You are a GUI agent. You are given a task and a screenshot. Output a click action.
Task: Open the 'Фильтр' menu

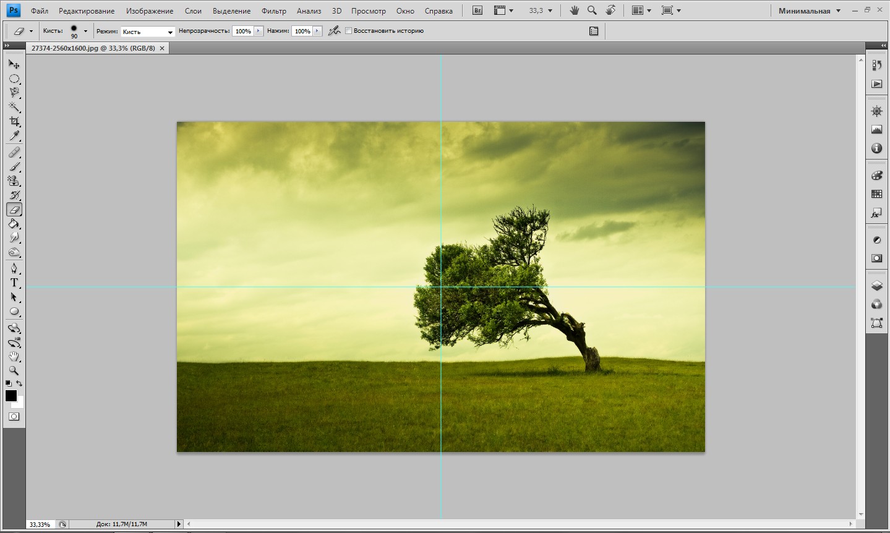(274, 11)
